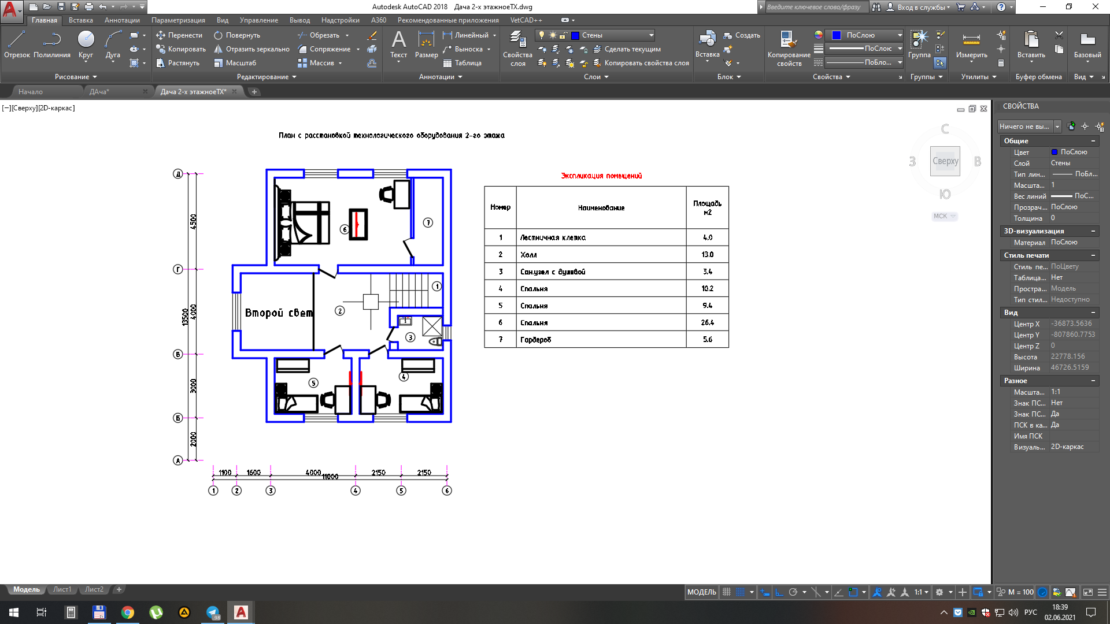The height and width of the screenshot is (624, 1110).
Task: Open the lineweight ПоСлою dropdown
Action: click(864, 49)
